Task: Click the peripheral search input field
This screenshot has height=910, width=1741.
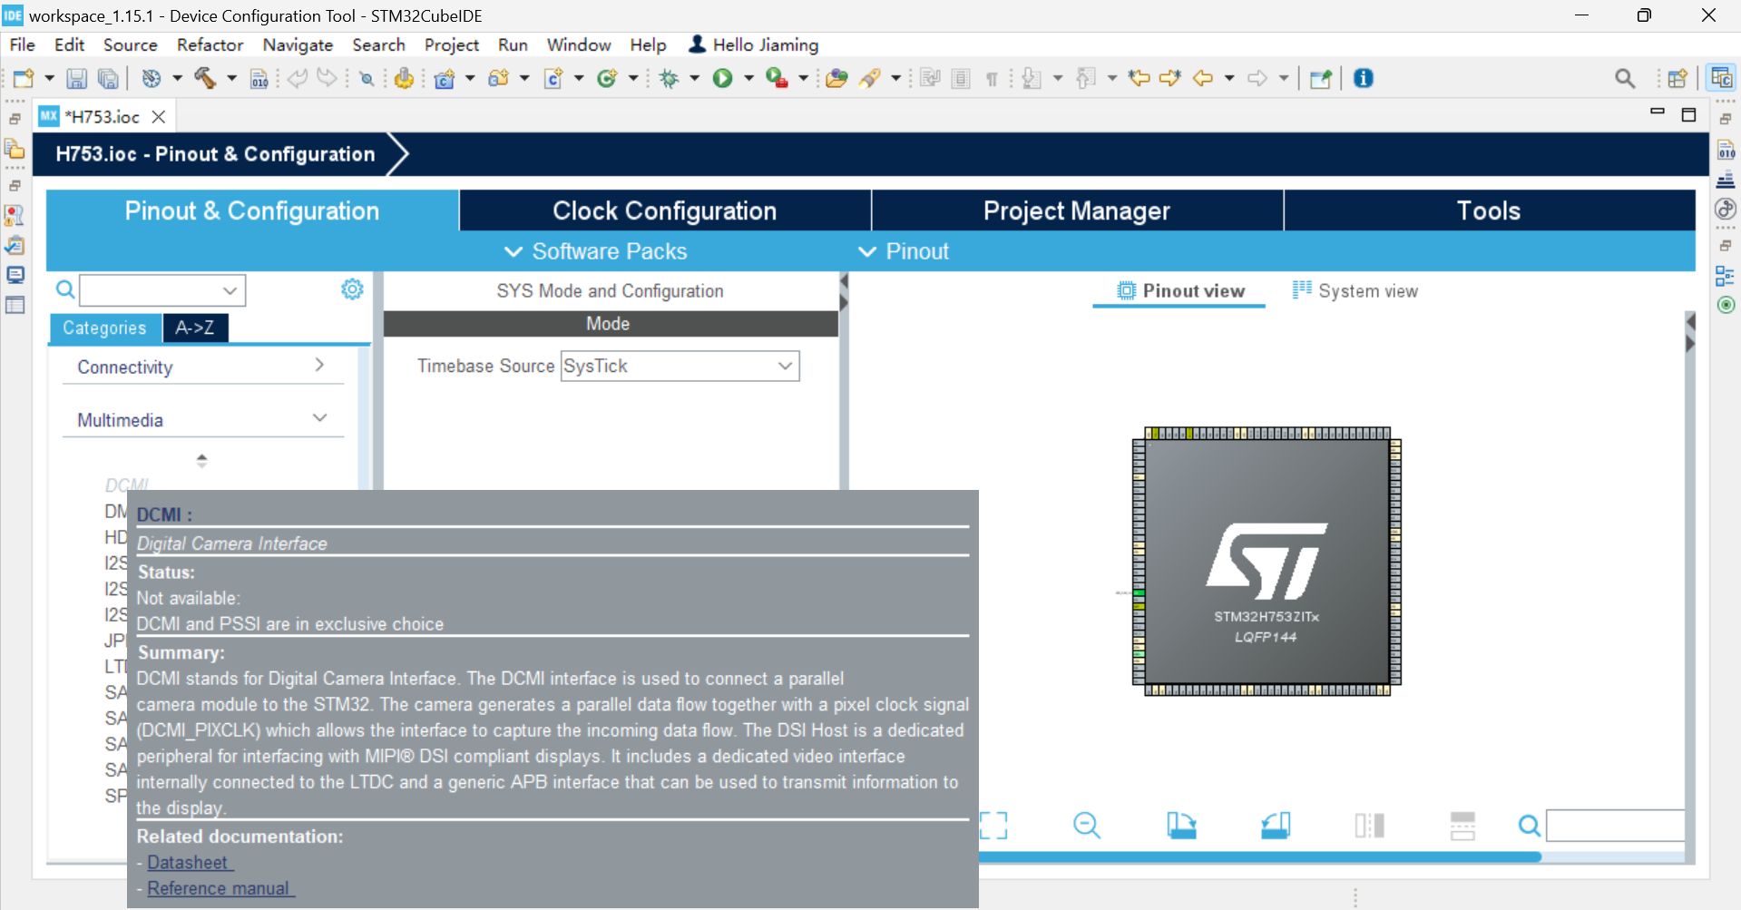Action: click(150, 289)
